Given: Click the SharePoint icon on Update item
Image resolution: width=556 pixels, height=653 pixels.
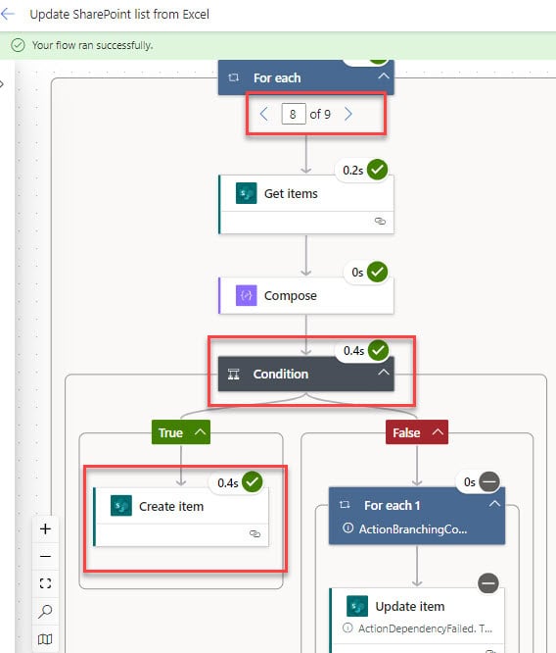Looking at the screenshot, I should [x=357, y=606].
